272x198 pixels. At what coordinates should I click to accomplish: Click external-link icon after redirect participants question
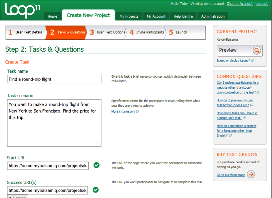pyautogui.click(x=258, y=92)
